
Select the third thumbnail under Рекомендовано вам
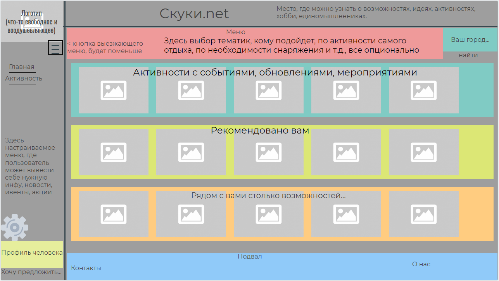pos(269,152)
